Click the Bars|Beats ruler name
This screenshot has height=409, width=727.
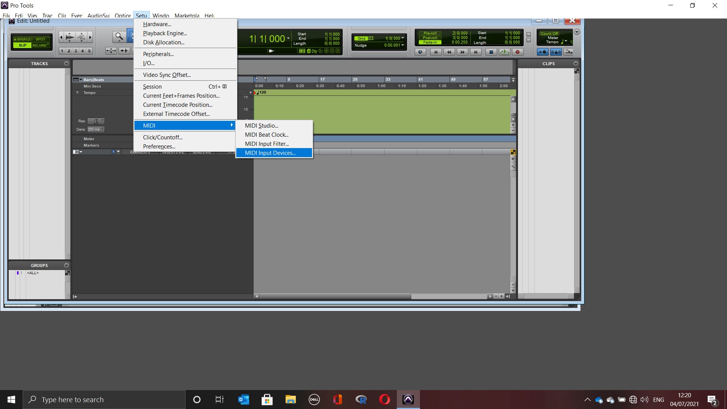pyautogui.click(x=94, y=80)
